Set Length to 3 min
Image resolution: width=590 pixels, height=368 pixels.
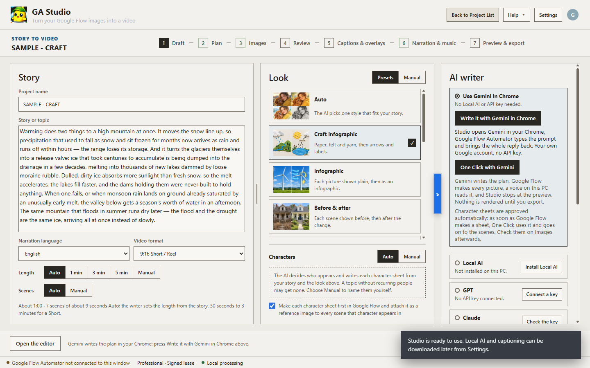(98, 273)
